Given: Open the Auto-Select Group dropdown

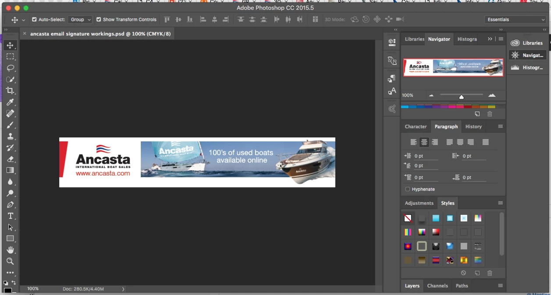Looking at the screenshot, I should 80,20.
